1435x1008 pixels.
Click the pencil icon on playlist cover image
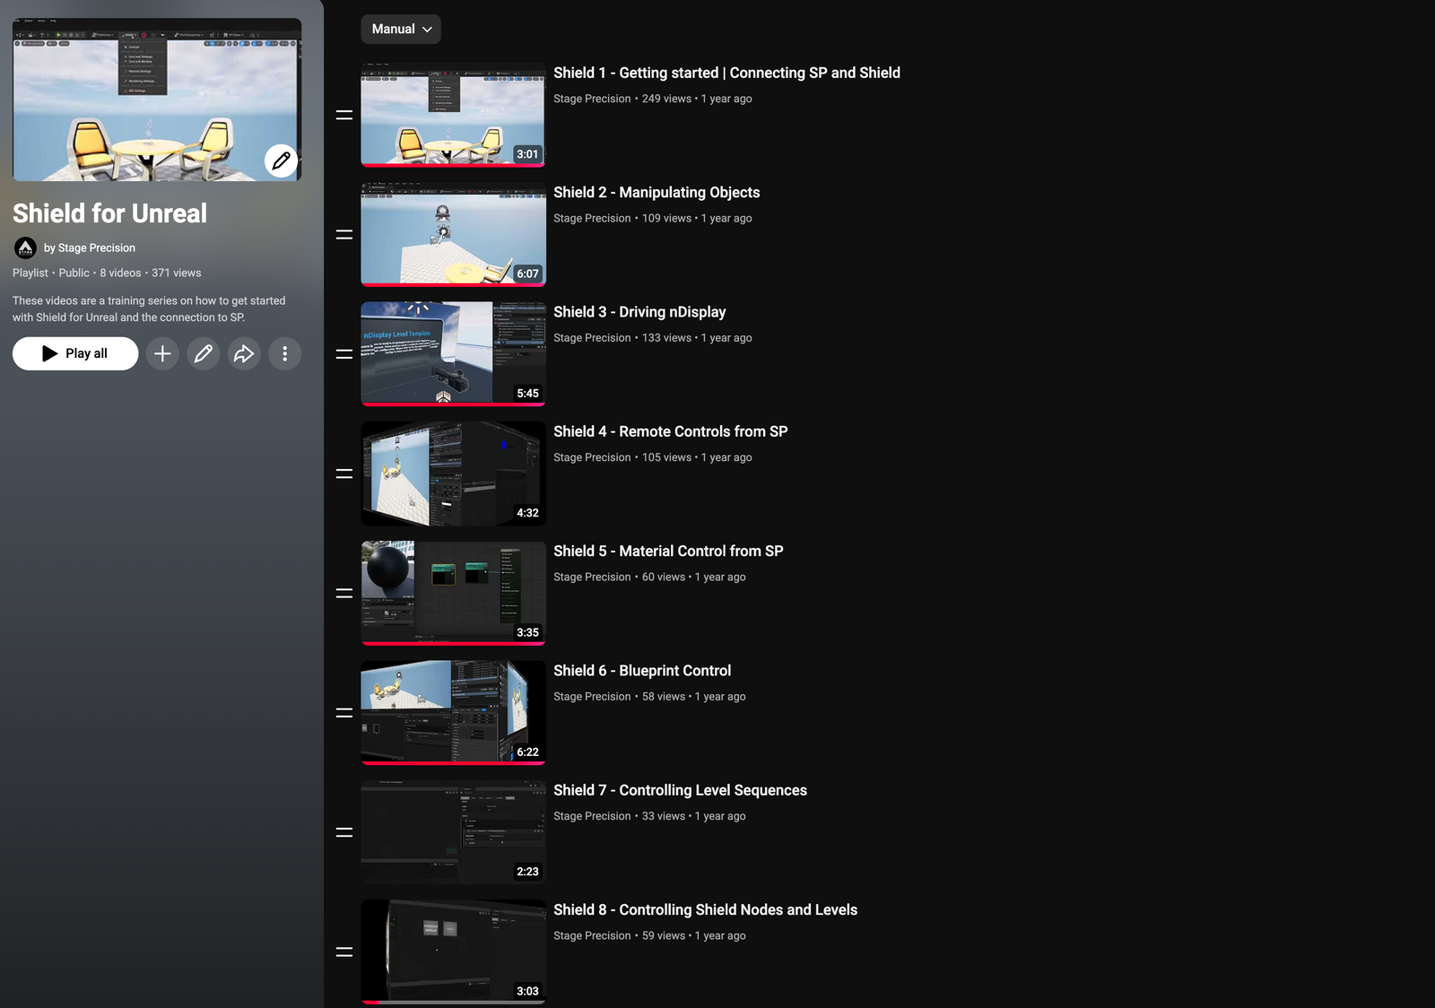281,161
